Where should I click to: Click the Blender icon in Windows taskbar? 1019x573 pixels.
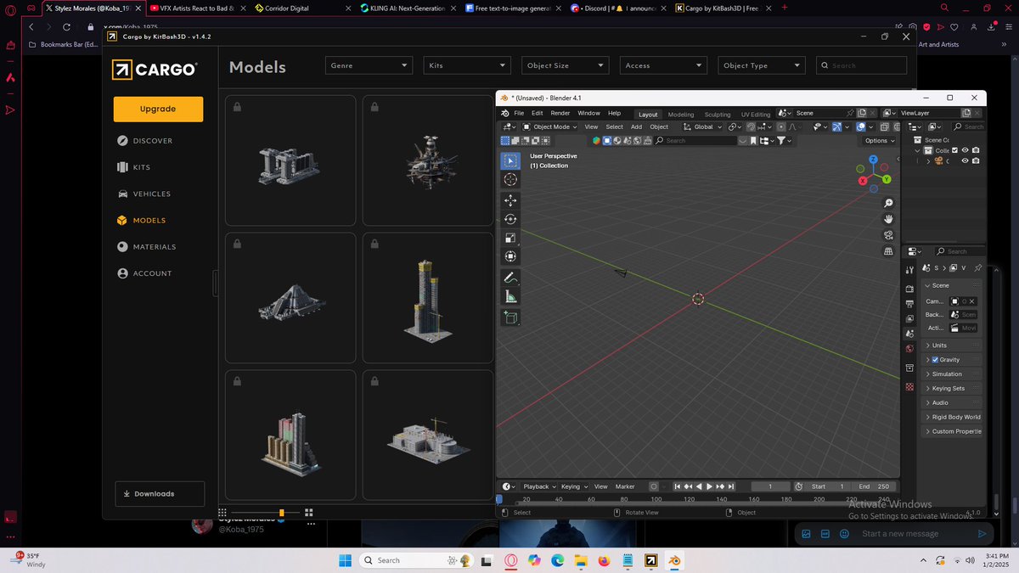tap(674, 560)
